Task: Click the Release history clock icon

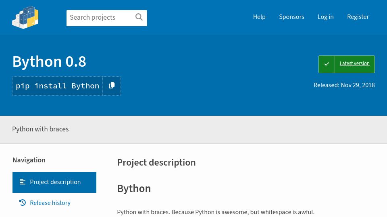Action: pyautogui.click(x=23, y=203)
